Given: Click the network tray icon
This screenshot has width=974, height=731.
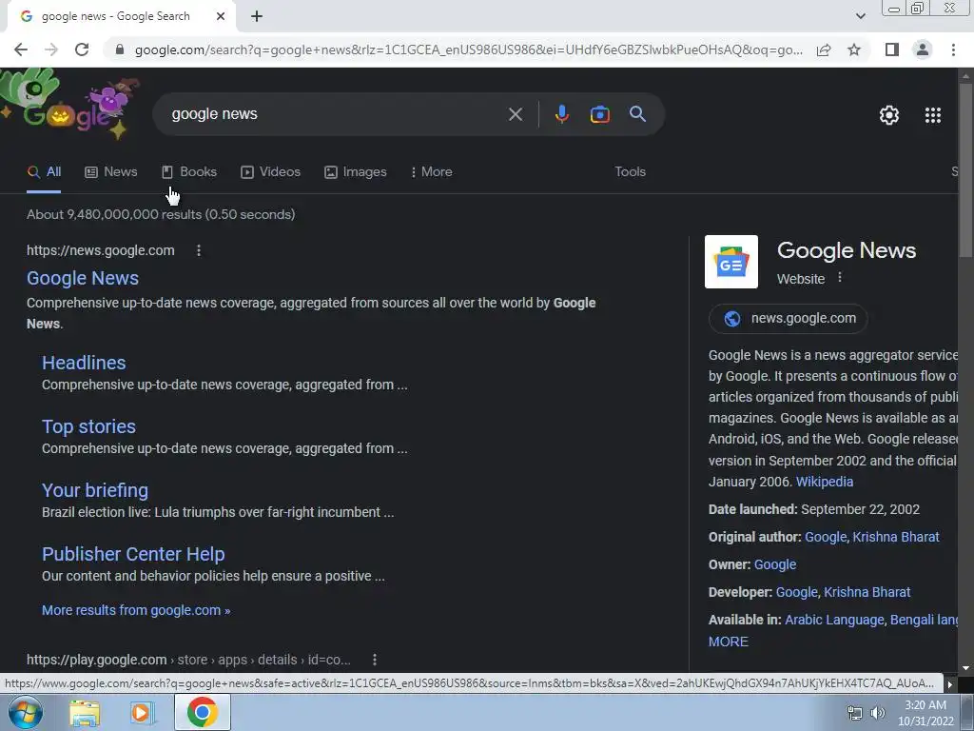Looking at the screenshot, I should [x=855, y=713].
